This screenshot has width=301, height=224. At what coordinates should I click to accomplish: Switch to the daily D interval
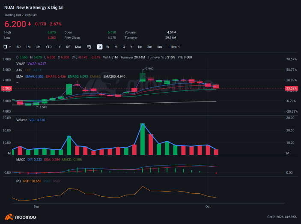click(100, 47)
